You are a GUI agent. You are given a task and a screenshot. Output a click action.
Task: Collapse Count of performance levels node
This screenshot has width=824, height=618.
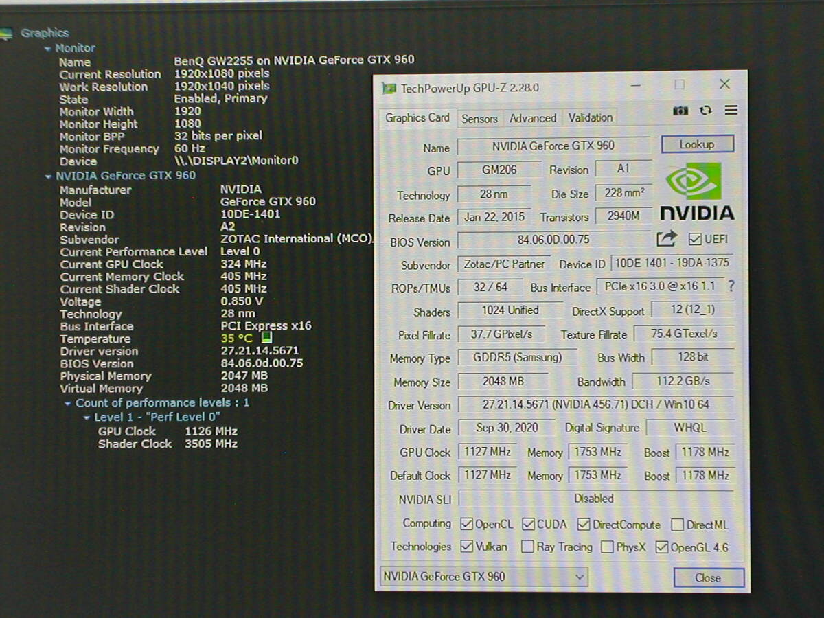pyautogui.click(x=67, y=403)
